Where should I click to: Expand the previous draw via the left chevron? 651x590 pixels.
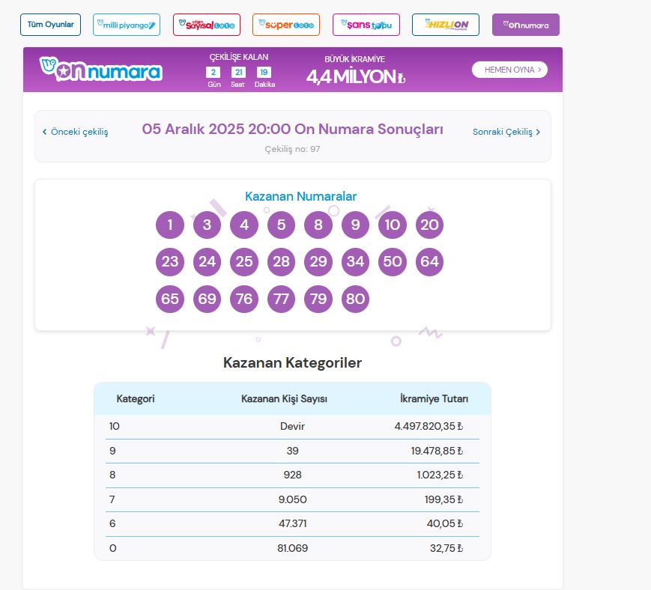click(x=43, y=130)
